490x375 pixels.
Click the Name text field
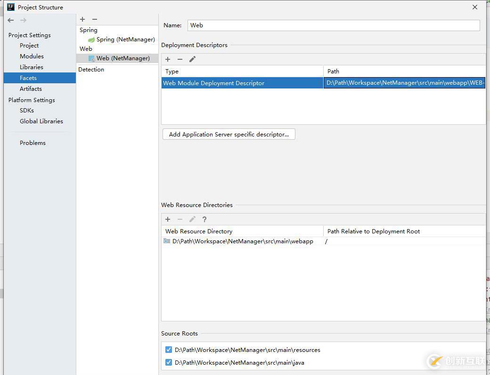click(334, 25)
